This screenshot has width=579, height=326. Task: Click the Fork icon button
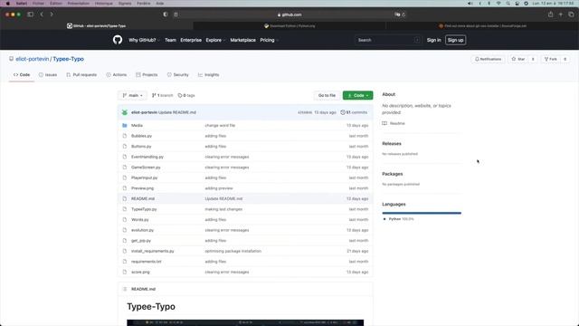[551, 59]
